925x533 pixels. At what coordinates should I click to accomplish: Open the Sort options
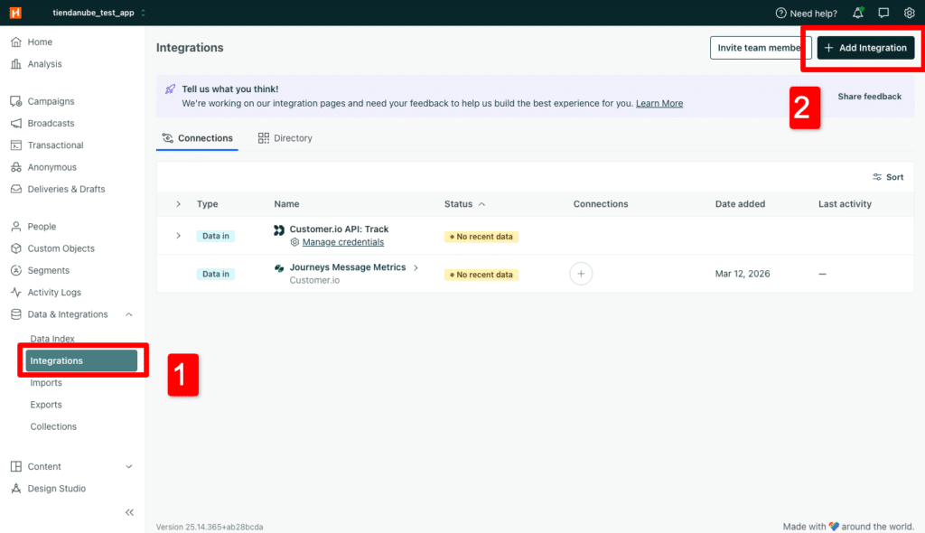pyautogui.click(x=888, y=177)
